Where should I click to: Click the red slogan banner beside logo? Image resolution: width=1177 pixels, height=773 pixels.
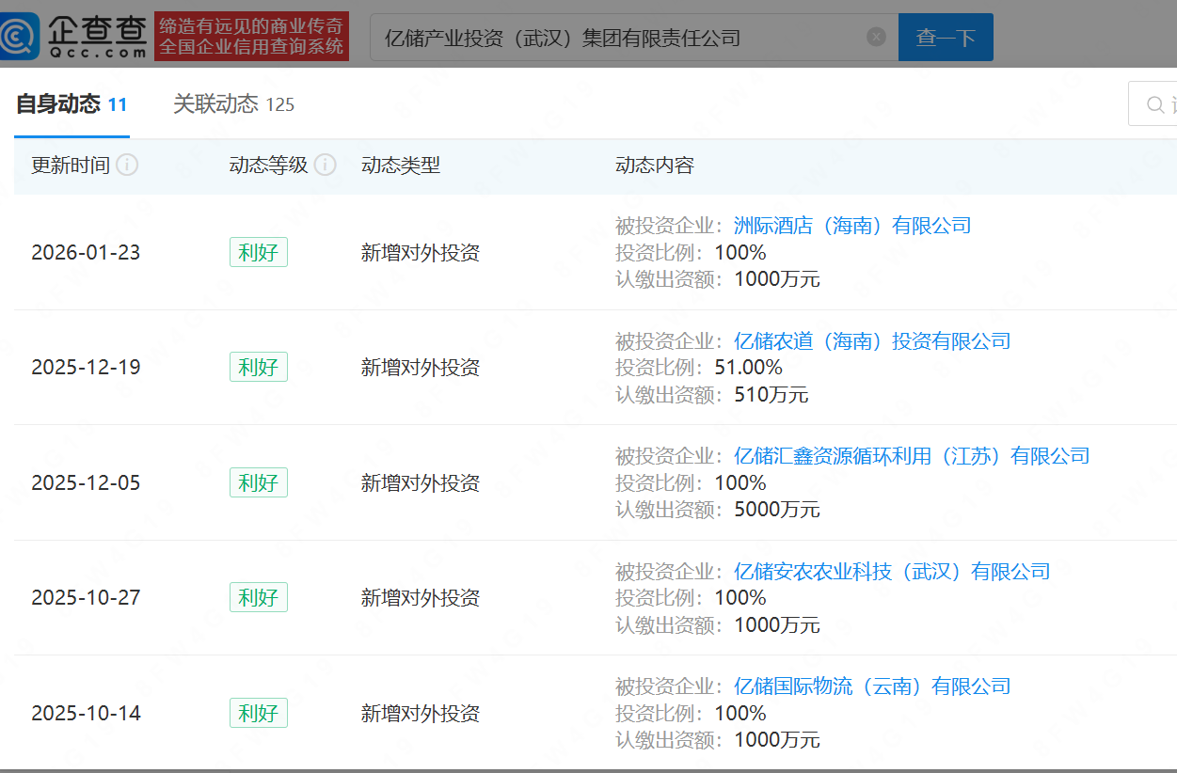(251, 37)
